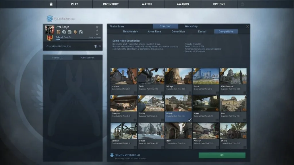Check the Mirage map checkbox
This screenshot has width=294, height=165.
[x=190, y=93]
